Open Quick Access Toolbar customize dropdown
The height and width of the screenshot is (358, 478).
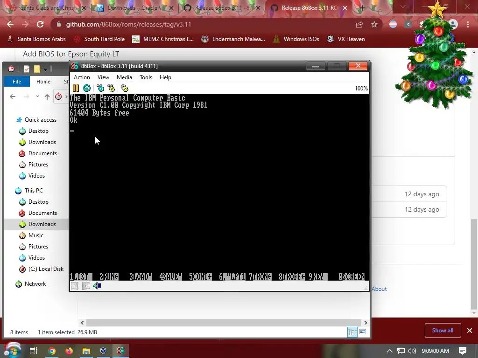(45, 69)
